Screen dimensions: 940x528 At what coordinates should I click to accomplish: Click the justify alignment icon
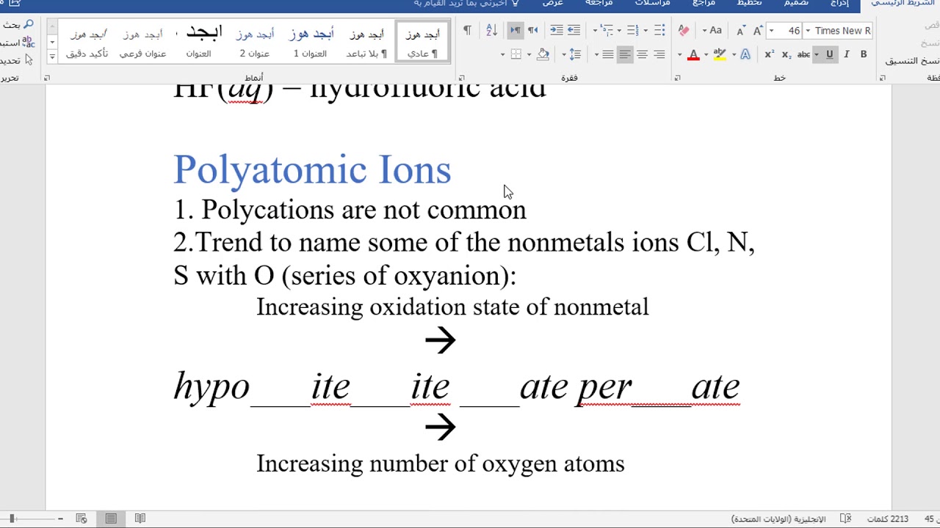point(608,54)
